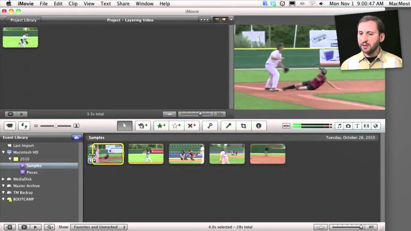The height and width of the screenshot is (231, 411).
Task: Open the Edit menu
Action: tap(58, 4)
